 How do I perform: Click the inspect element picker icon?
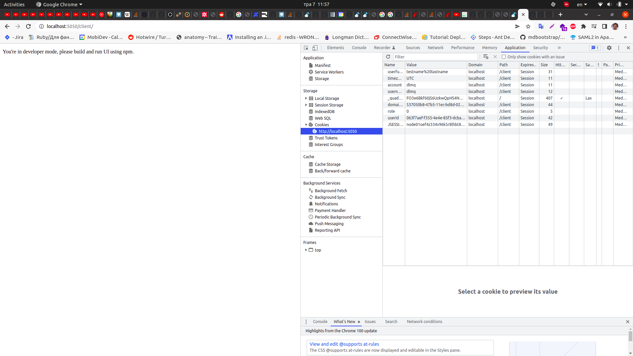[x=306, y=48]
